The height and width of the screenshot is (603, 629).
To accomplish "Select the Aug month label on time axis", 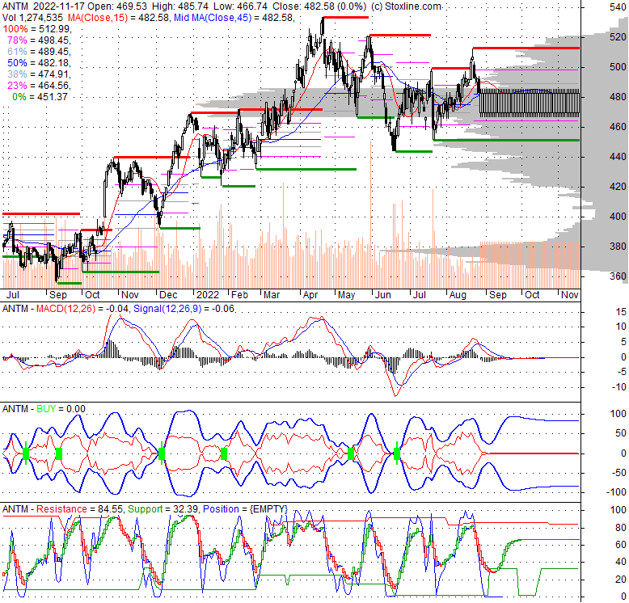I will click(458, 295).
